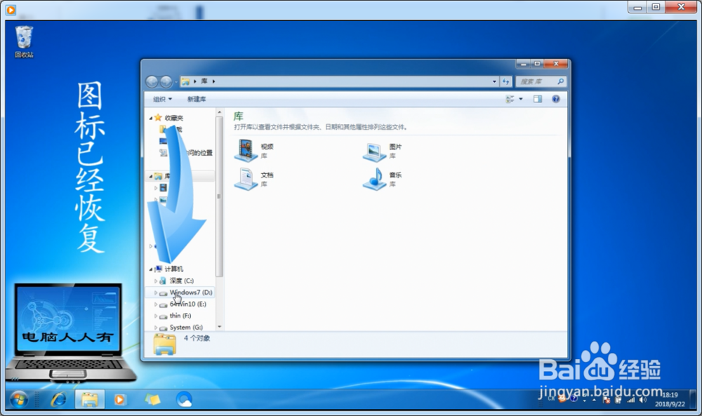Click the Explorer Forward navigation button

coord(166,81)
